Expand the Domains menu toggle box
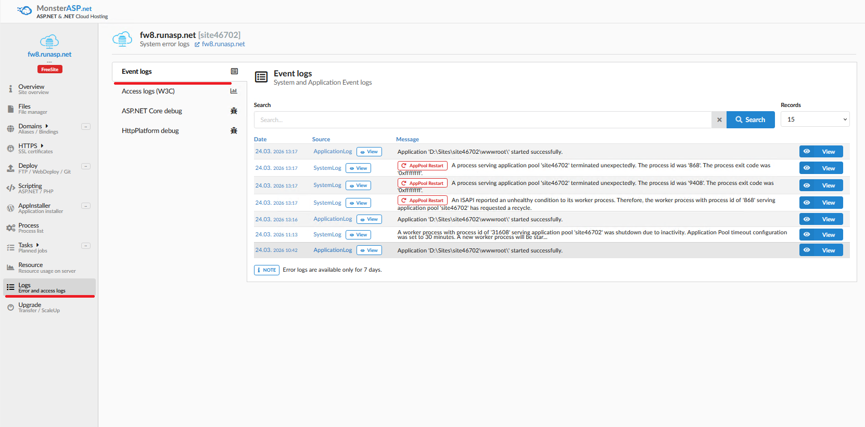The image size is (865, 427). 86,127
